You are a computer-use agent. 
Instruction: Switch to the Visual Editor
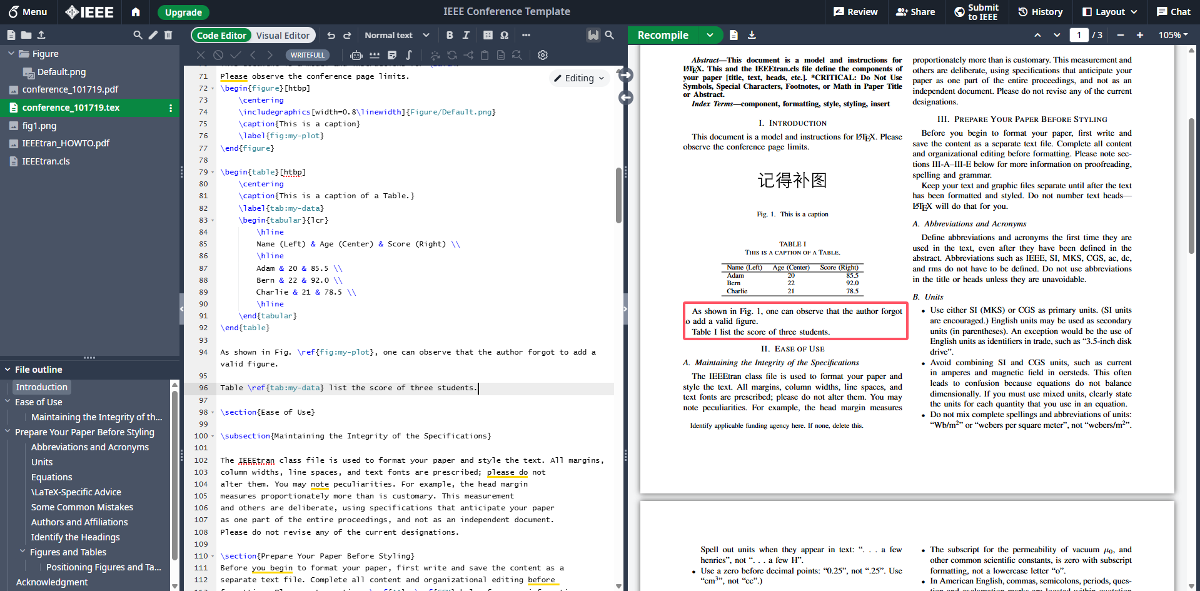[x=283, y=35]
